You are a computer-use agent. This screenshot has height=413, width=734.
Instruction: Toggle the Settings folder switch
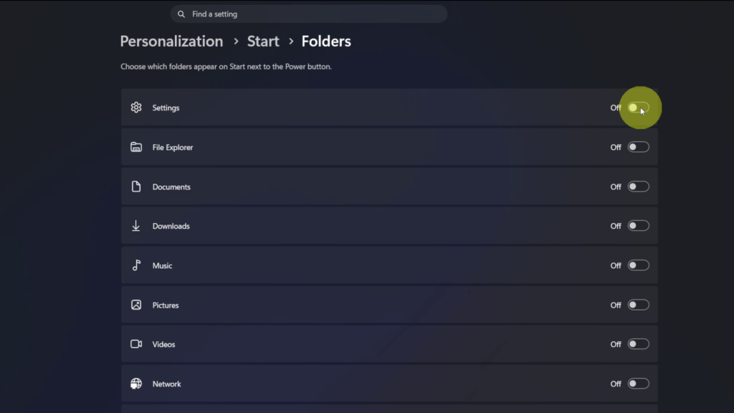pos(638,108)
